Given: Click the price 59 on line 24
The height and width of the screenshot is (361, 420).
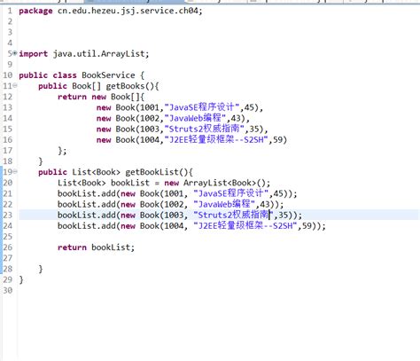Looking at the screenshot, I should pos(307,226).
